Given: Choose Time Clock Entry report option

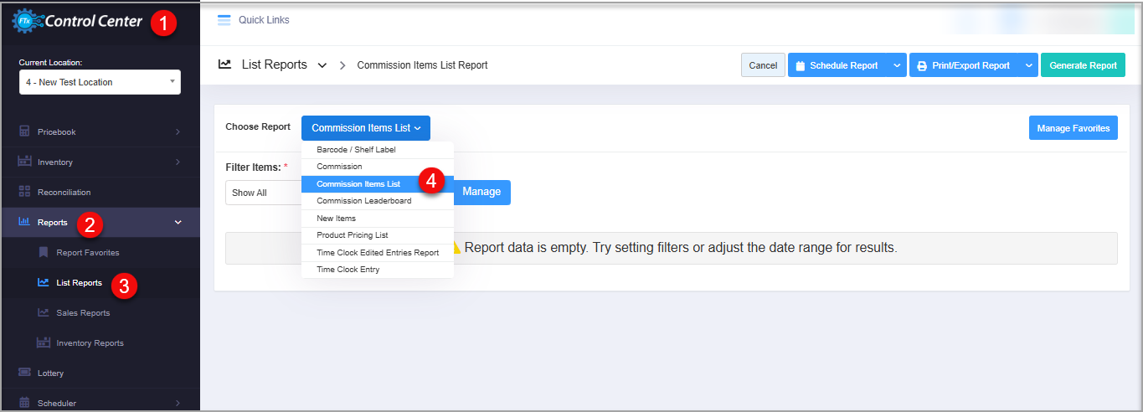Looking at the screenshot, I should 348,269.
